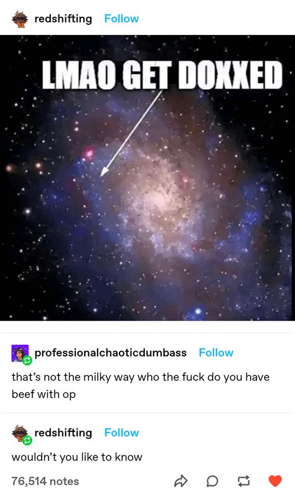Reblog the post using the reblog icon

coord(244,481)
